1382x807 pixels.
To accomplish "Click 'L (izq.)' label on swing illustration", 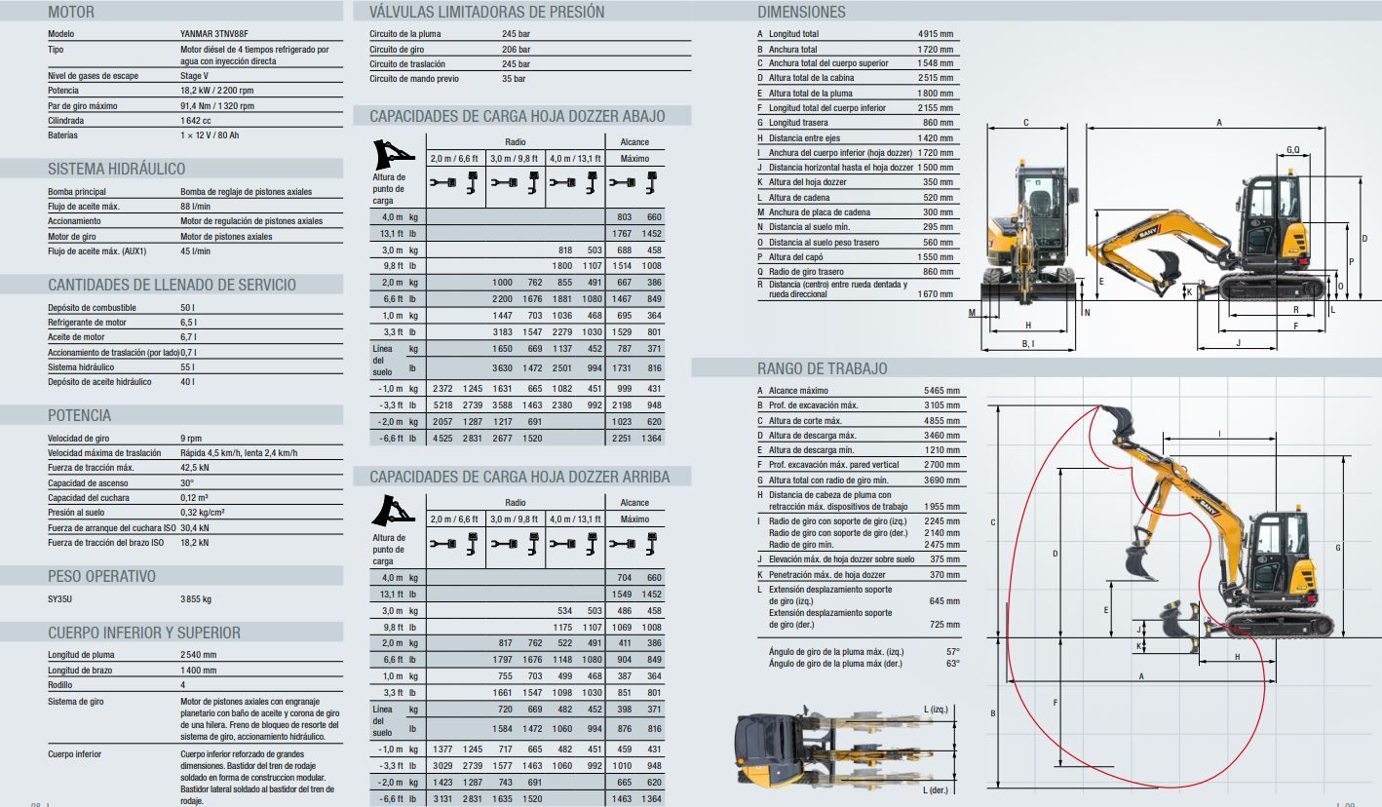I will (x=937, y=710).
